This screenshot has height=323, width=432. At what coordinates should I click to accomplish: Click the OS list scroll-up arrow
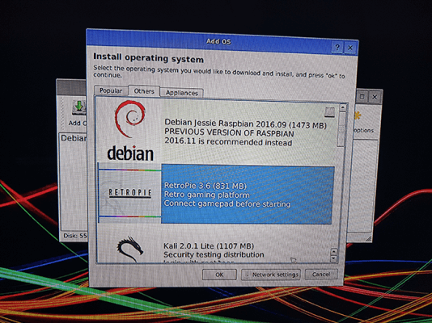coord(342,107)
